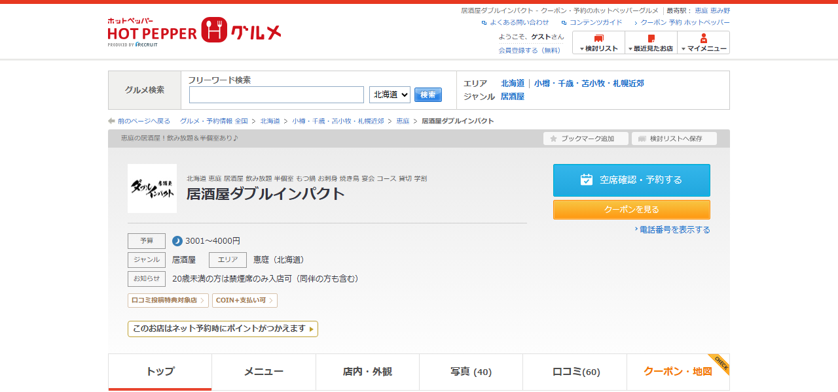Click the 居酒屋 genre link
Image resolution: width=838 pixels, height=392 pixels.
[513, 97]
